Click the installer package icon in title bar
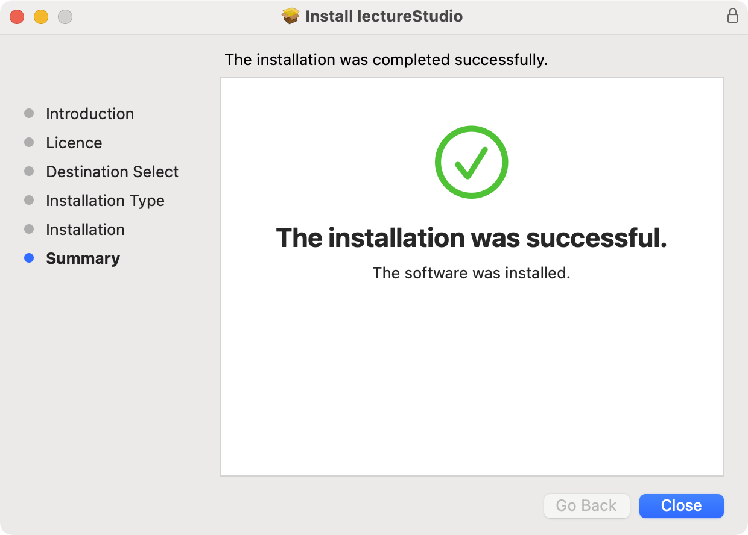Screen dimensions: 748x535 (291, 16)
